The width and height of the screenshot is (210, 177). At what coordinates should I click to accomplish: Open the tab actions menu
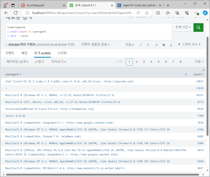pyautogui.click(x=13, y=5)
